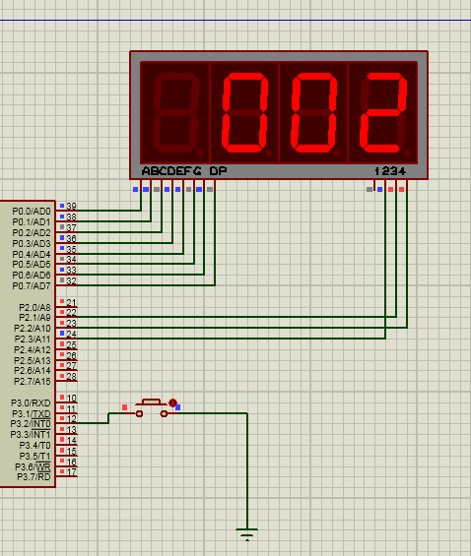Click the third display digit showing 0
Screen dimensions: 471x556
313,112
